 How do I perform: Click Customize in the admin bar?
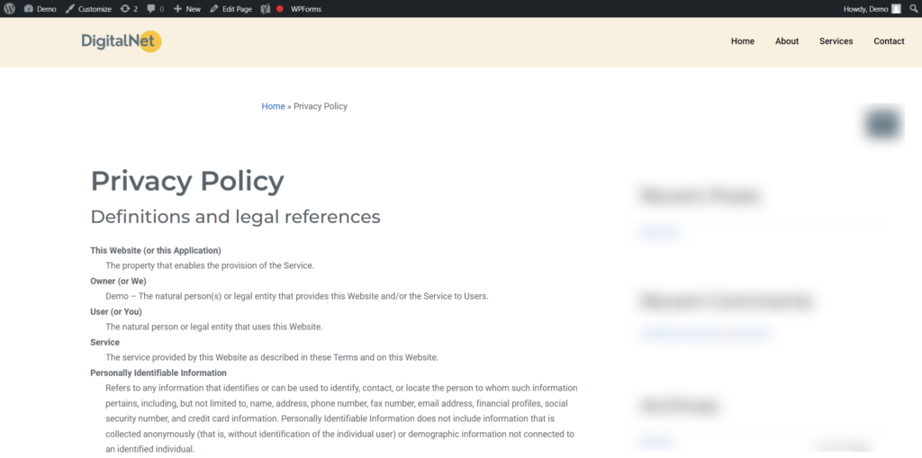(88, 9)
